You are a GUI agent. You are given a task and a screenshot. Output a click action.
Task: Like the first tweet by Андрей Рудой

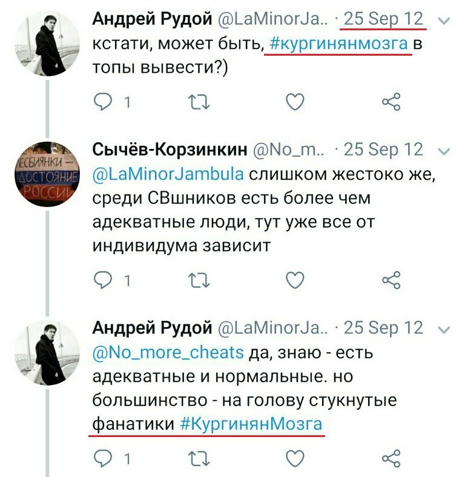tap(295, 102)
